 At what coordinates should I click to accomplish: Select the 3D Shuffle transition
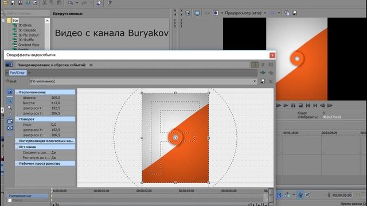26,40
